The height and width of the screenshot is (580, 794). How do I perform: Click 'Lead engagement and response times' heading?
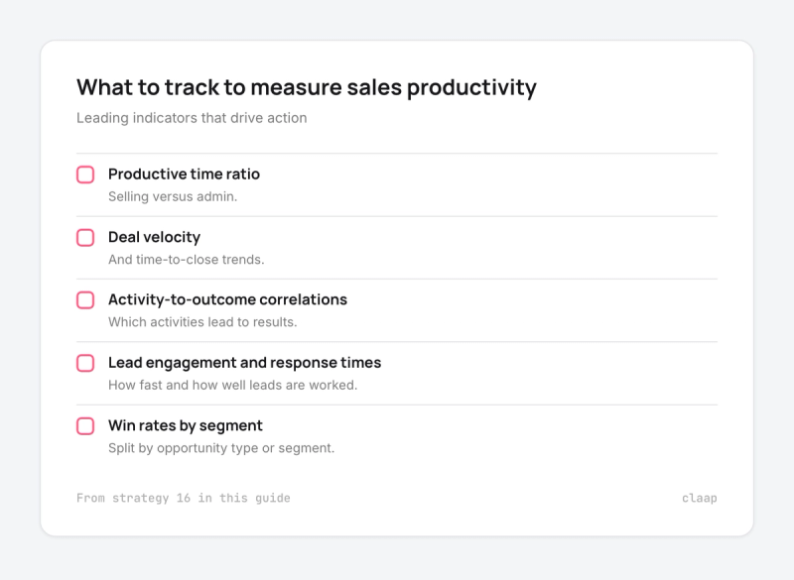pyautogui.click(x=244, y=363)
